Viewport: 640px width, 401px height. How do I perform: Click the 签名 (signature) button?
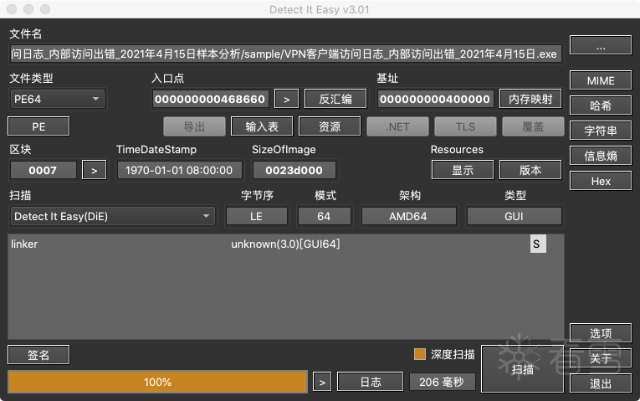(x=38, y=355)
